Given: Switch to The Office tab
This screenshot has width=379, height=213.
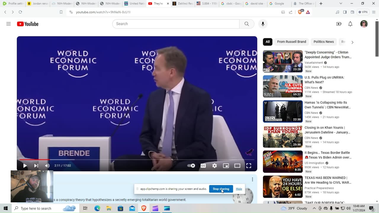Looking at the screenshot, I should (x=304, y=4).
